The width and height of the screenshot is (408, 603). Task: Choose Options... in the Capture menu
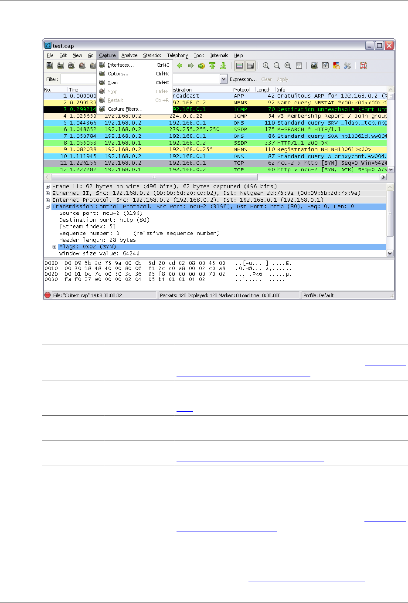point(135,74)
